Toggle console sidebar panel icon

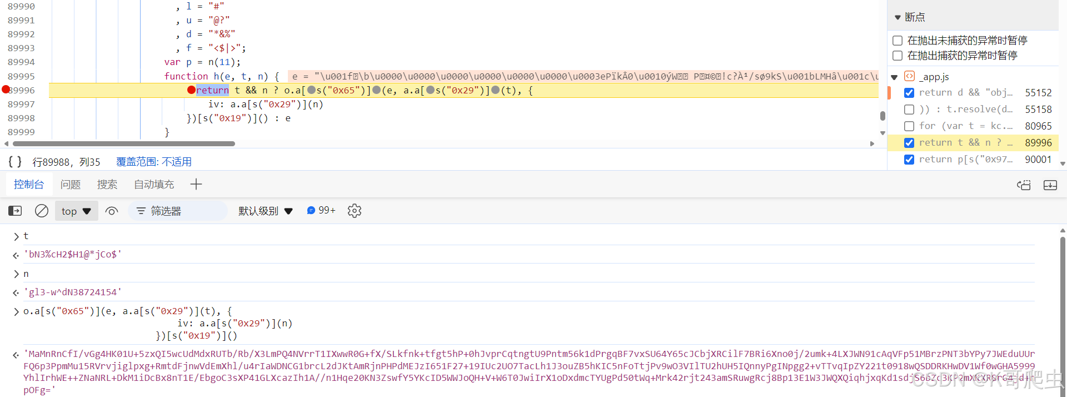[x=15, y=211]
